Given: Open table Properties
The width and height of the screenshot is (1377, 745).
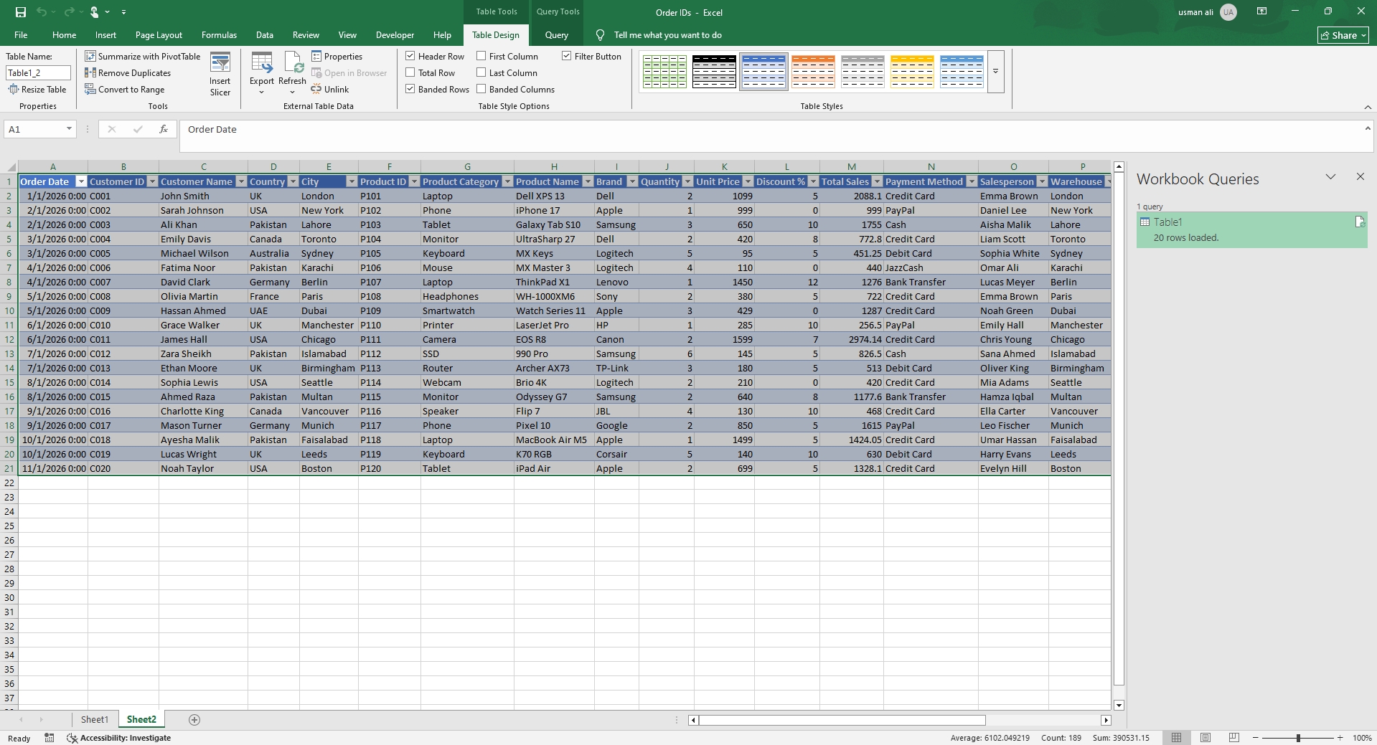Looking at the screenshot, I should coord(337,57).
